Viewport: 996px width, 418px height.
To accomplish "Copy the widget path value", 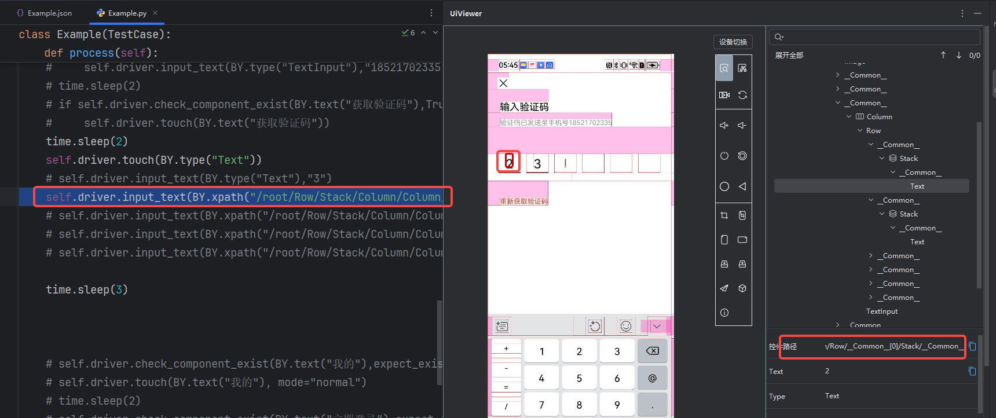I will coord(972,346).
